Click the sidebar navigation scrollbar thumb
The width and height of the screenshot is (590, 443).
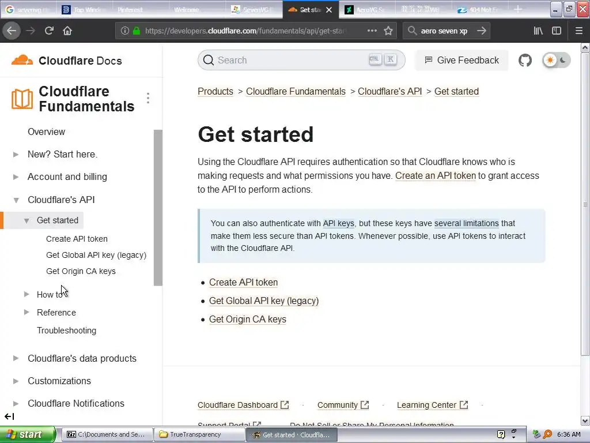(x=158, y=208)
